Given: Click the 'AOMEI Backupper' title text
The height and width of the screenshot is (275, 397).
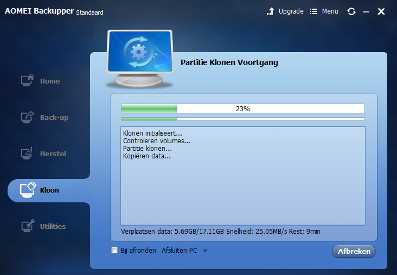Looking at the screenshot, I should tap(39, 11).
